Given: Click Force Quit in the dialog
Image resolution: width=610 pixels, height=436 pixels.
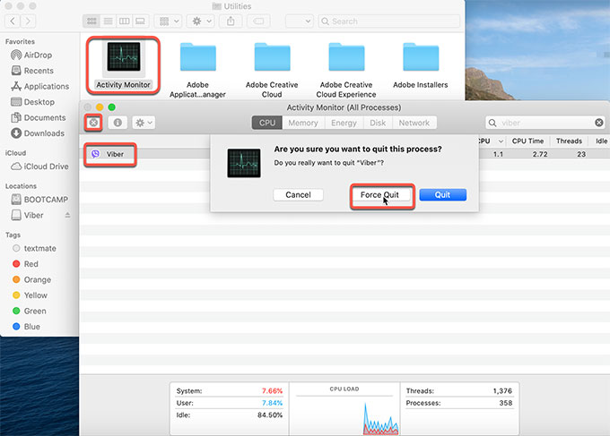Looking at the screenshot, I should click(379, 195).
